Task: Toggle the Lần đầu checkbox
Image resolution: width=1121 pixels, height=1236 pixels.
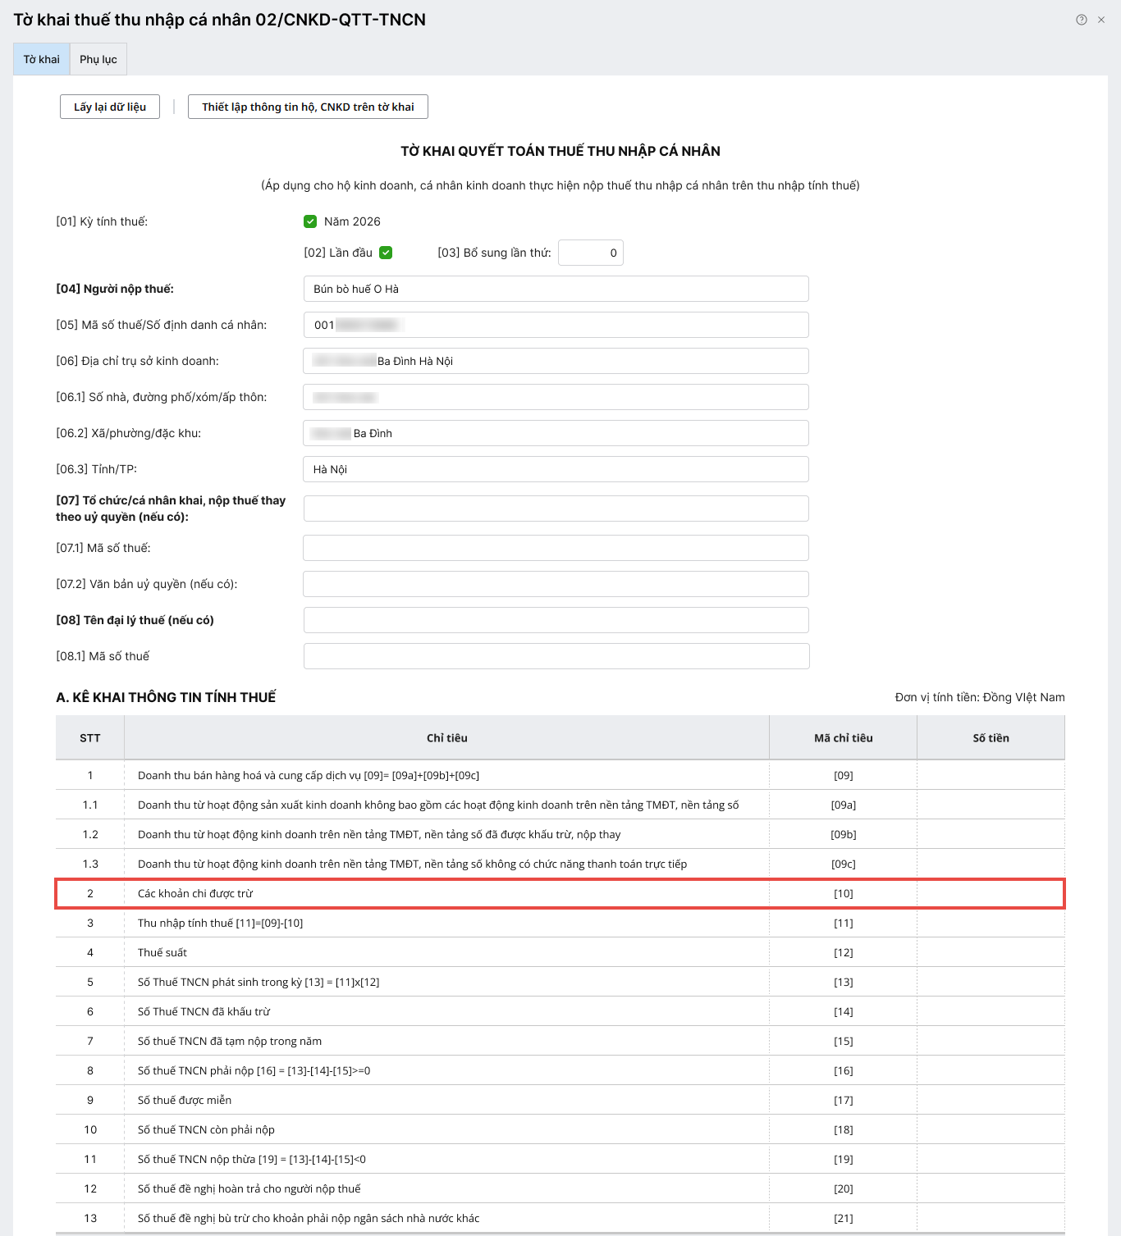Action: click(386, 253)
